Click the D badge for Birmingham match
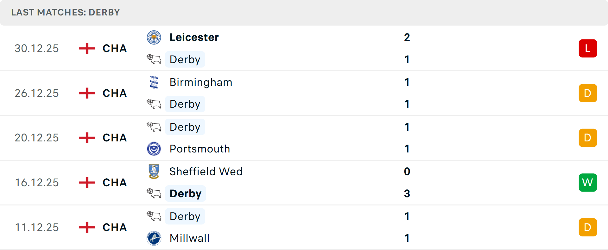This screenshot has width=608, height=250. point(588,93)
